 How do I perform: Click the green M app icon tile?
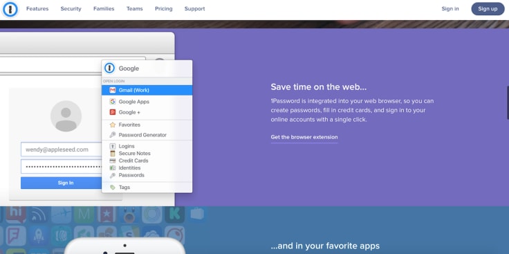tap(84, 215)
